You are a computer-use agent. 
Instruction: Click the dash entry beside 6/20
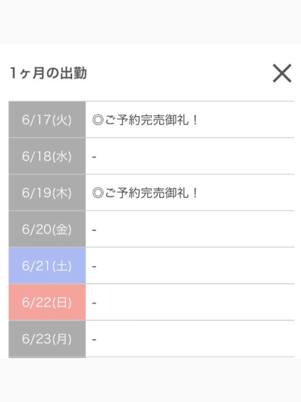click(x=94, y=230)
